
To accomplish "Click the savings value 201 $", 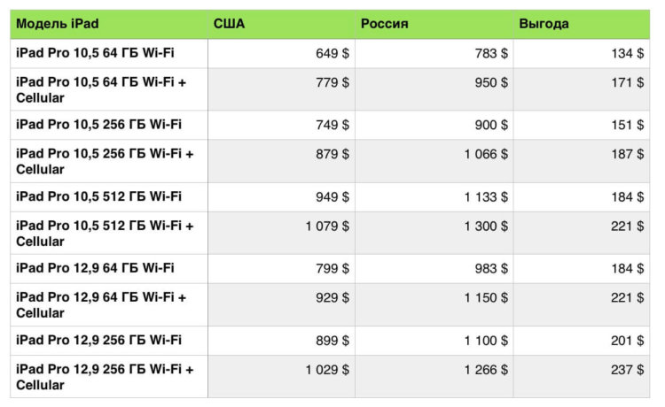I will pos(627,341).
